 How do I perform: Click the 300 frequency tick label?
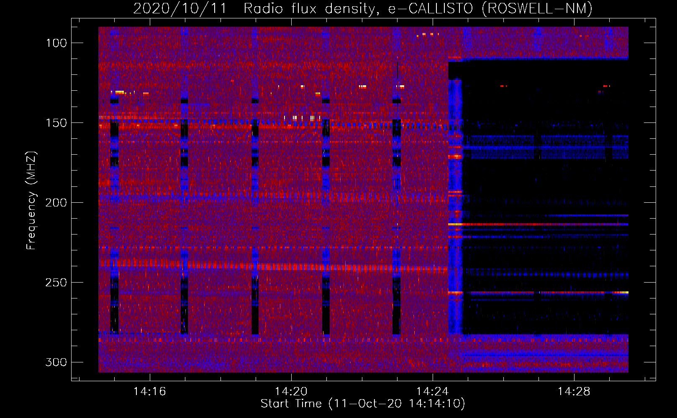point(56,362)
